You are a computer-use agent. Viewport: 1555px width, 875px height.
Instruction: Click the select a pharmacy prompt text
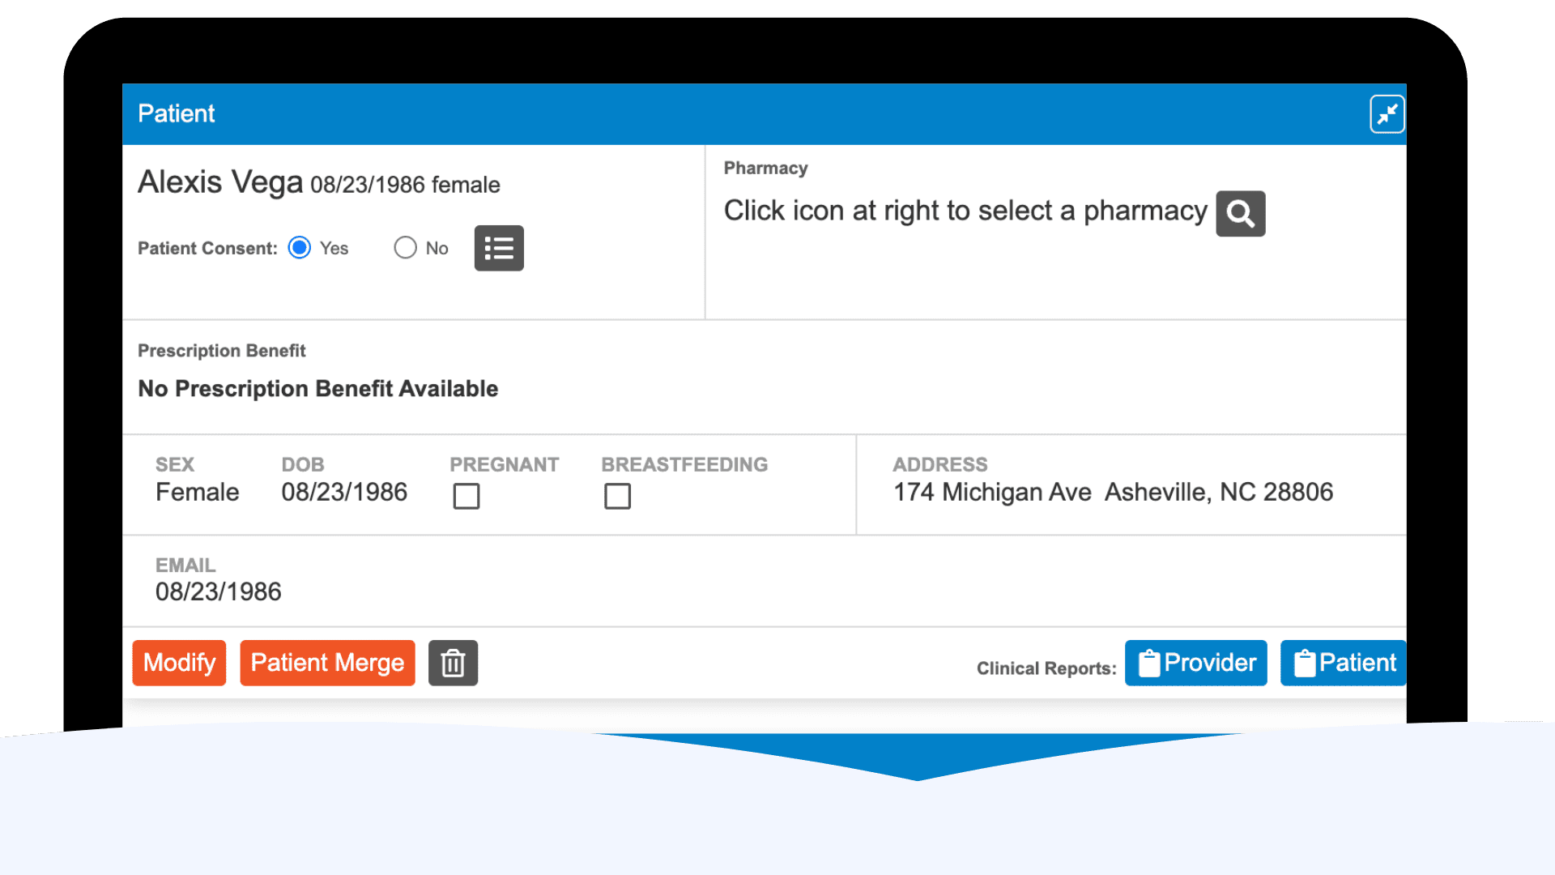pyautogui.click(x=965, y=211)
